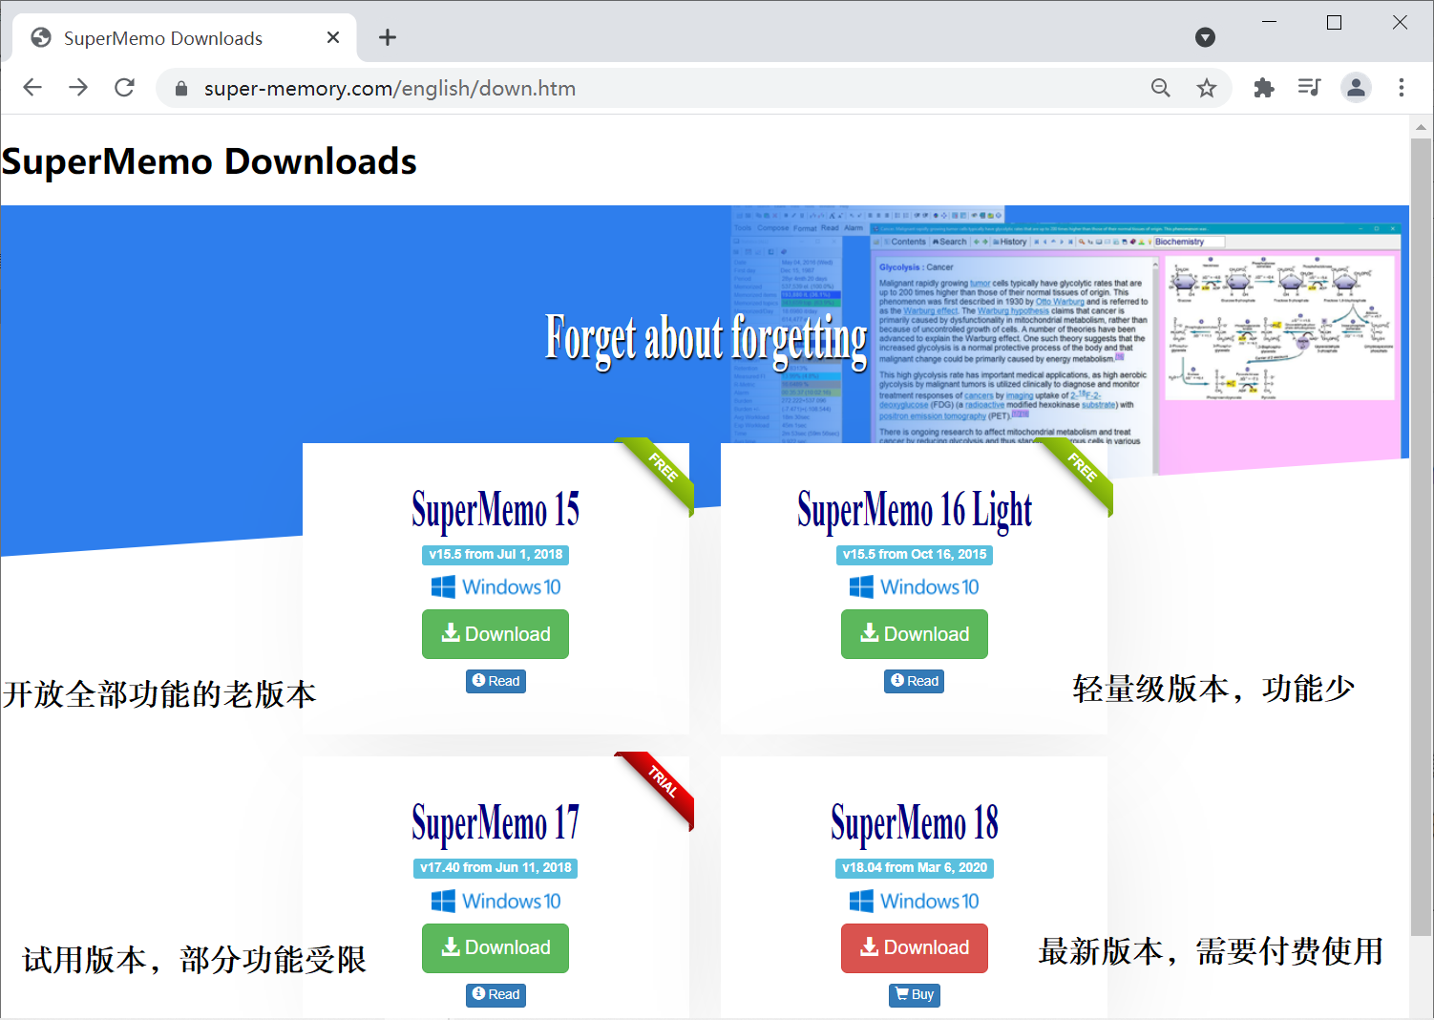This screenshot has height=1020, width=1434.
Task: Click the Windows 10 logo under SuperMemo 17
Action: click(x=496, y=902)
